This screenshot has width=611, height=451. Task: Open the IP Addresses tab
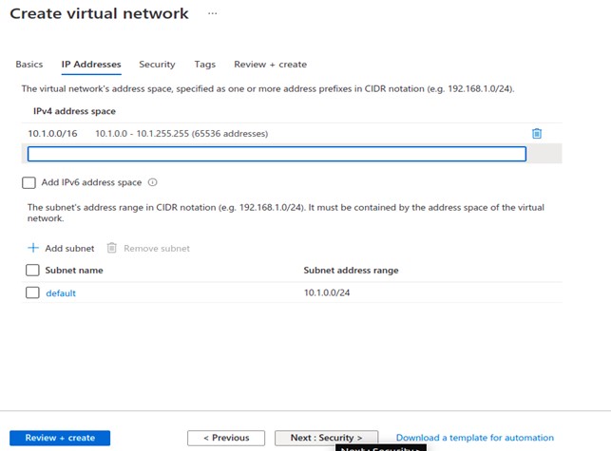click(x=91, y=65)
